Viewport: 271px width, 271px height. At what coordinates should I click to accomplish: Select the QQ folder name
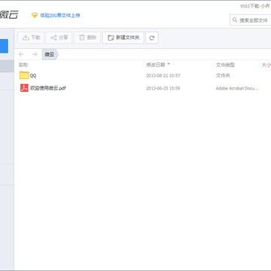tap(33, 75)
